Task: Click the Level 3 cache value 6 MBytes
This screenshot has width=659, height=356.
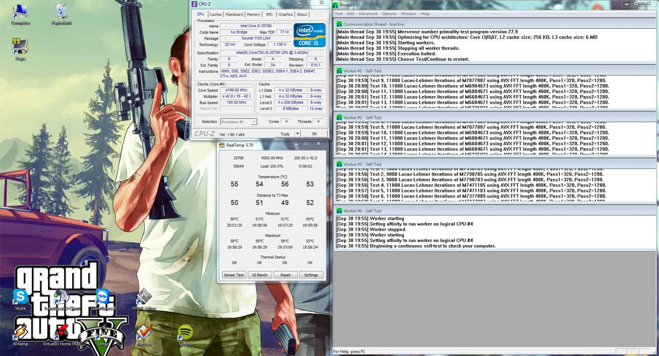Action: coord(290,109)
